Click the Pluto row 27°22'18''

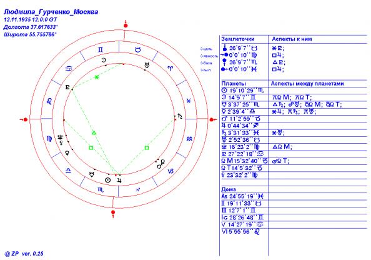(x=243, y=154)
